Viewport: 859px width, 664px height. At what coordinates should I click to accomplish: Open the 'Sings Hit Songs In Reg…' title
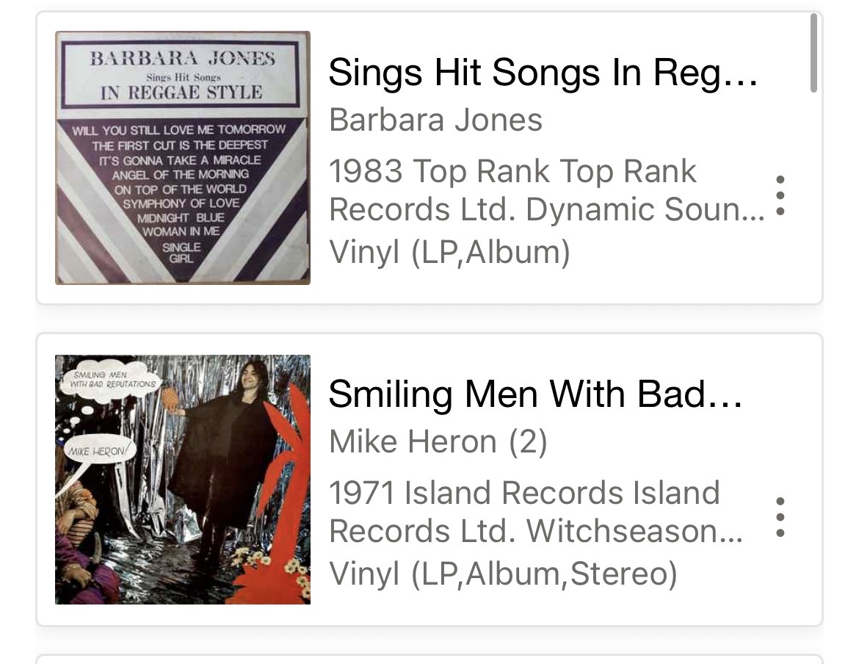[x=543, y=73]
